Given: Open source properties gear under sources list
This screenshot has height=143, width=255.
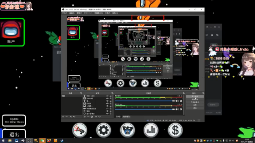Looking at the screenshot, I should click(x=92, y=117).
